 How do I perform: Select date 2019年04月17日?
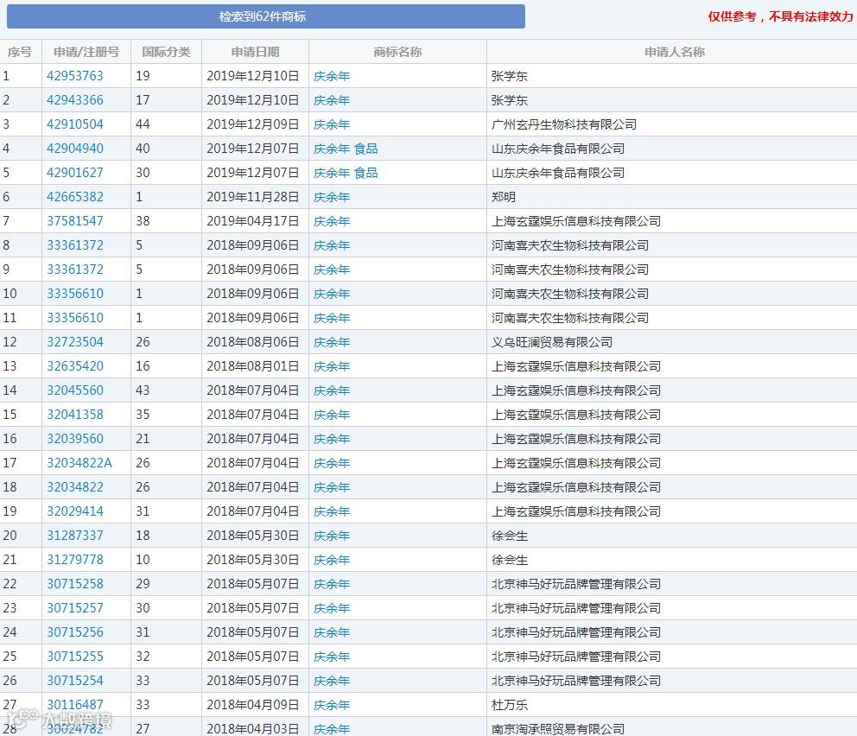pos(253,221)
